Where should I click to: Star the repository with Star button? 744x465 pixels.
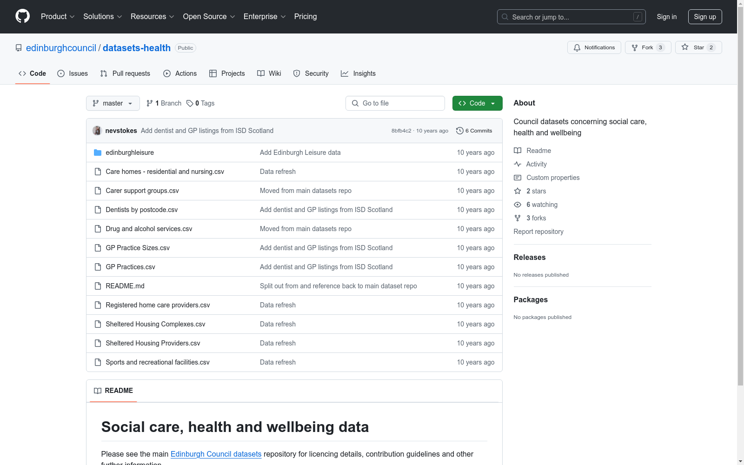pos(698,47)
